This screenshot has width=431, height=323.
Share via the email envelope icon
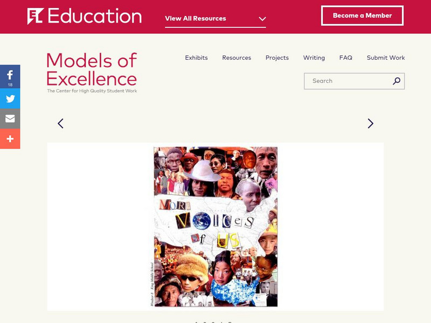[10, 118]
